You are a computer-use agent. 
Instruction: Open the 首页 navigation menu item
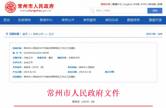click(x=7, y=20)
